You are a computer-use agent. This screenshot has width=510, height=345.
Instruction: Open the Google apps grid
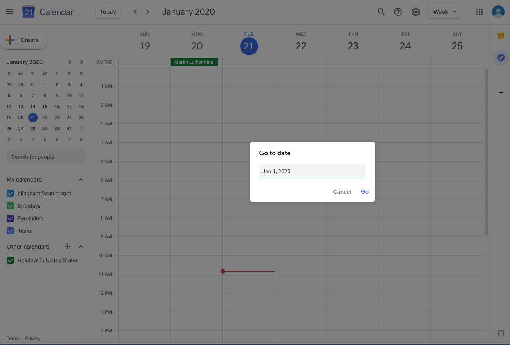click(479, 12)
